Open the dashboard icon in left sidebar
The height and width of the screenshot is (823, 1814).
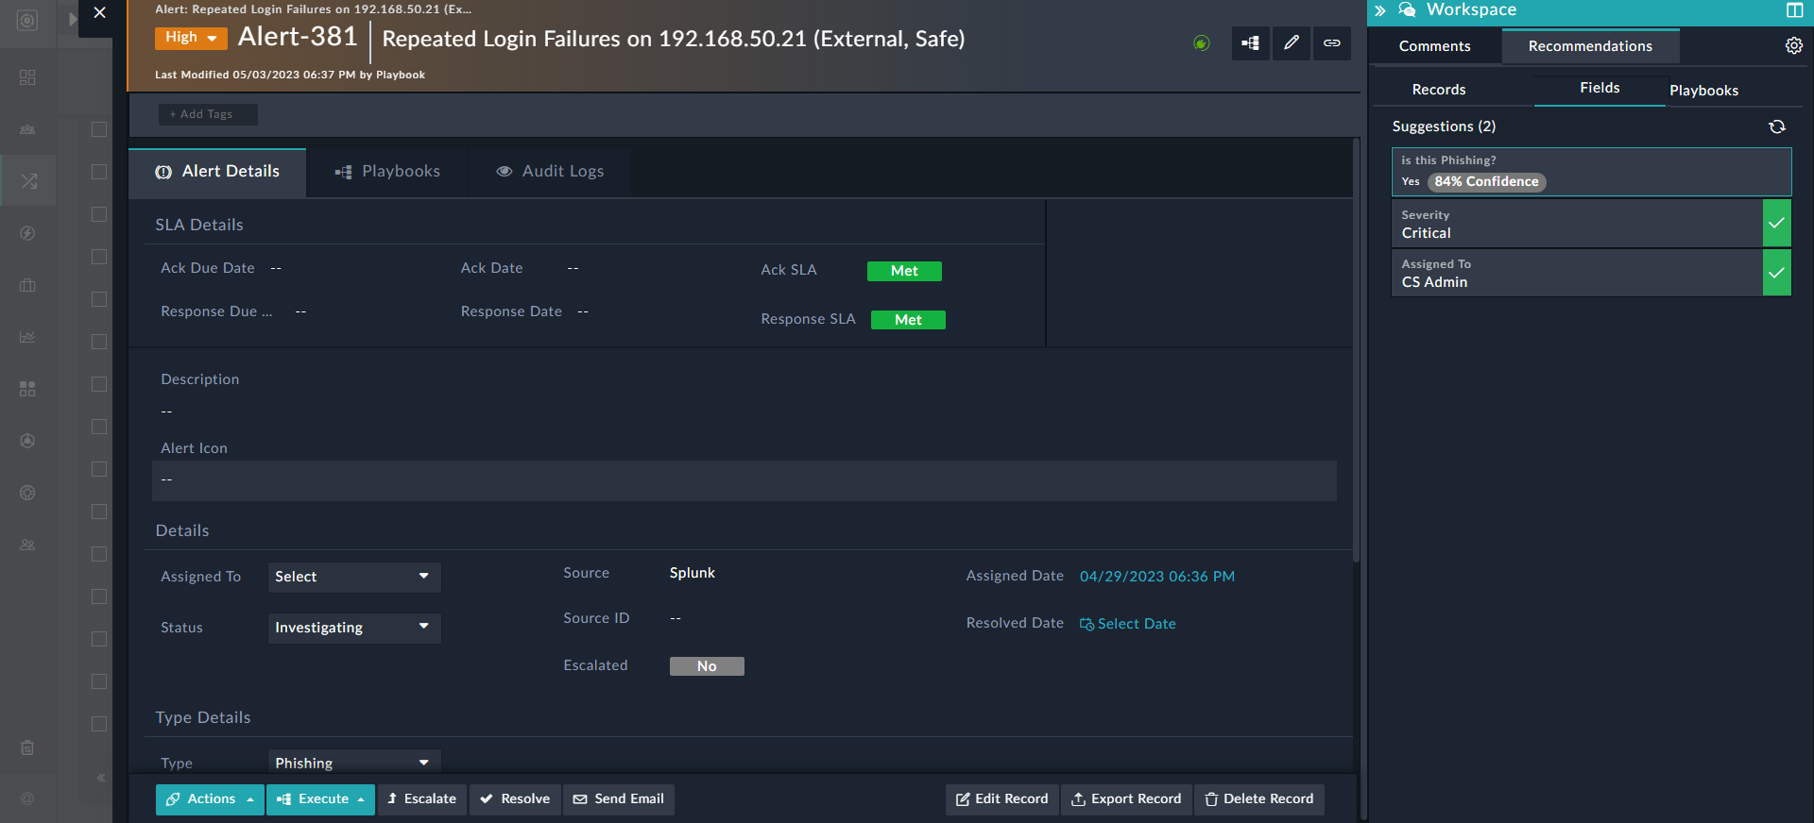(27, 77)
